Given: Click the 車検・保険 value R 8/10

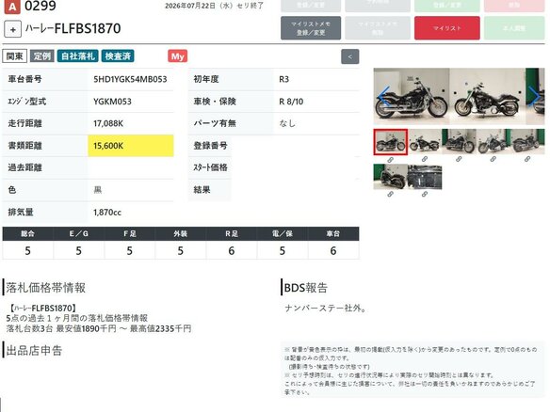Looking at the screenshot, I should click(x=291, y=102).
